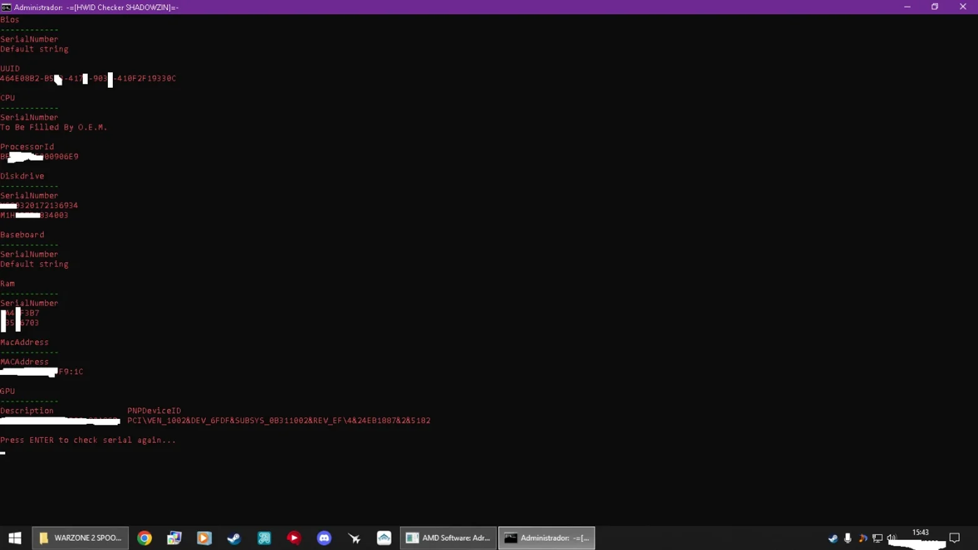The height and width of the screenshot is (550, 978).
Task: Click the 'Description' column header
Action: (27, 411)
